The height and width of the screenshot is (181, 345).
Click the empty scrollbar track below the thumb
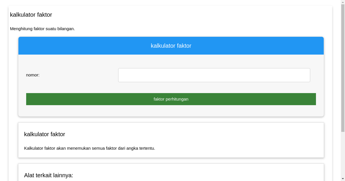tap(342, 155)
